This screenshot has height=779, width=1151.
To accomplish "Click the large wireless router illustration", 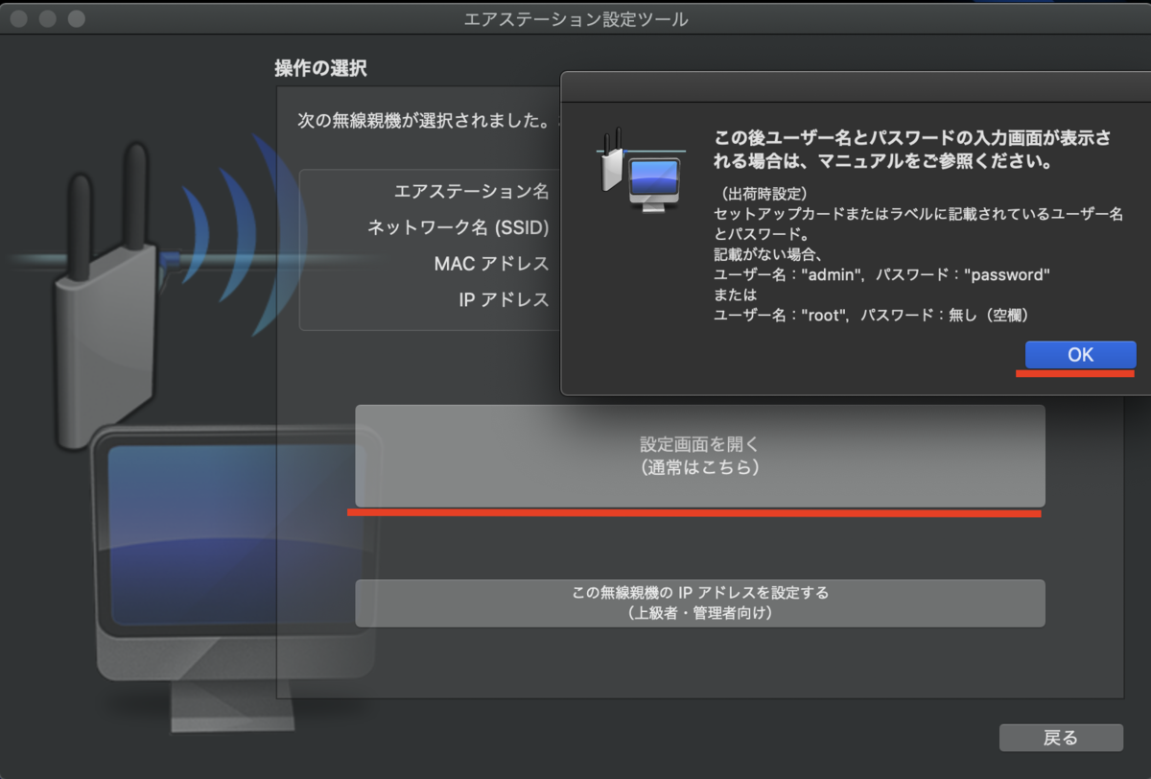I will (x=106, y=297).
